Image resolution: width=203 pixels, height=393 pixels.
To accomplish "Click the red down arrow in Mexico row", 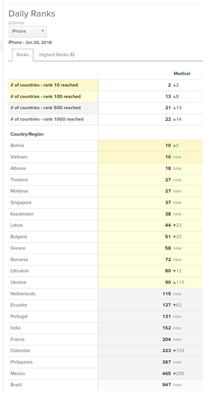I will pyautogui.click(x=174, y=374).
